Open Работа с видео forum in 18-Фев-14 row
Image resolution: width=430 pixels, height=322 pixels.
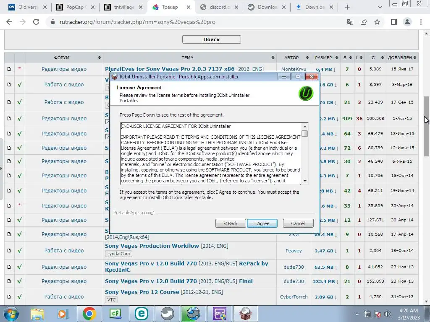click(x=64, y=251)
